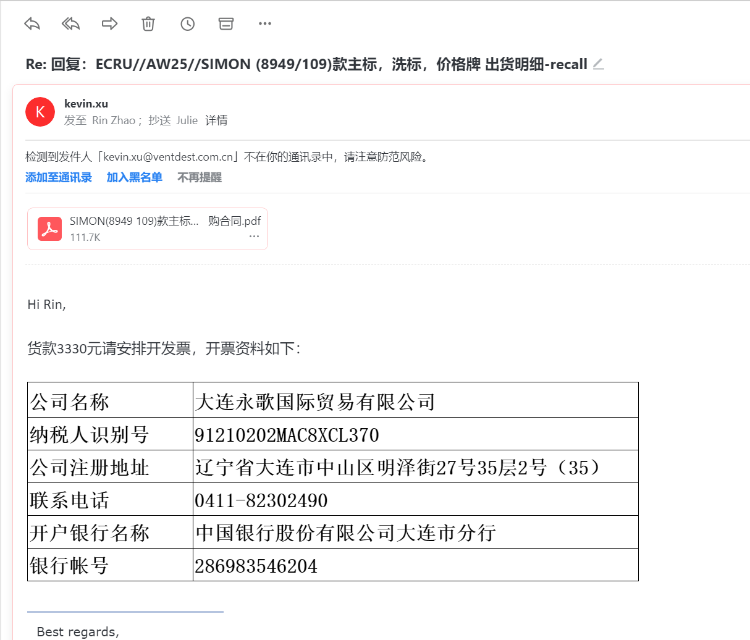Expand the 详情 recipient details
This screenshot has height=640, width=750.
point(216,120)
